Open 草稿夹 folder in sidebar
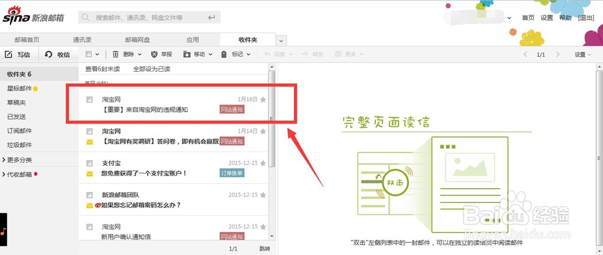This screenshot has height=255, width=603. click(16, 102)
